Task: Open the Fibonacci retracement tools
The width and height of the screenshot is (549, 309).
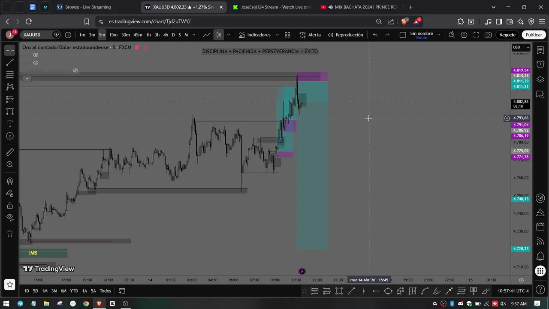Action: point(10,75)
